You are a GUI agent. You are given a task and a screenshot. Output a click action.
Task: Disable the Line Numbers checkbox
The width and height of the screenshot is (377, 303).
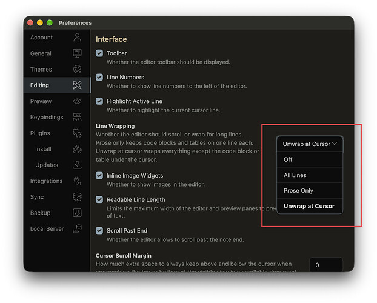[x=99, y=77]
